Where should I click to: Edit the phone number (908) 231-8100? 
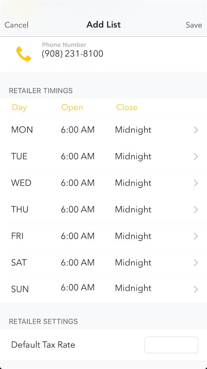pos(72,54)
